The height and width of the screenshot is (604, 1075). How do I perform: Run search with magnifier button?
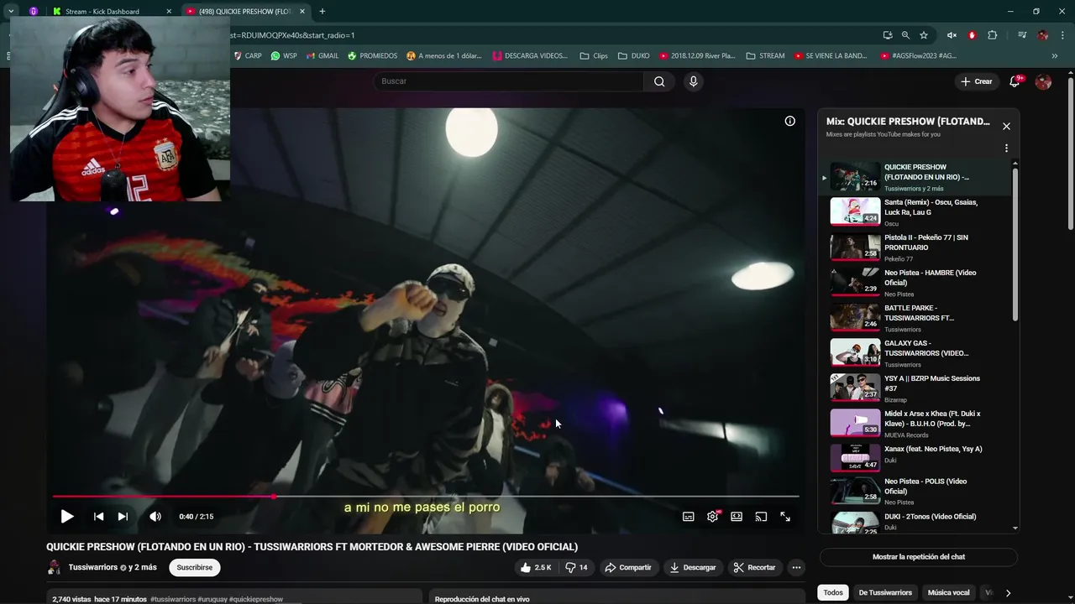[x=659, y=81]
